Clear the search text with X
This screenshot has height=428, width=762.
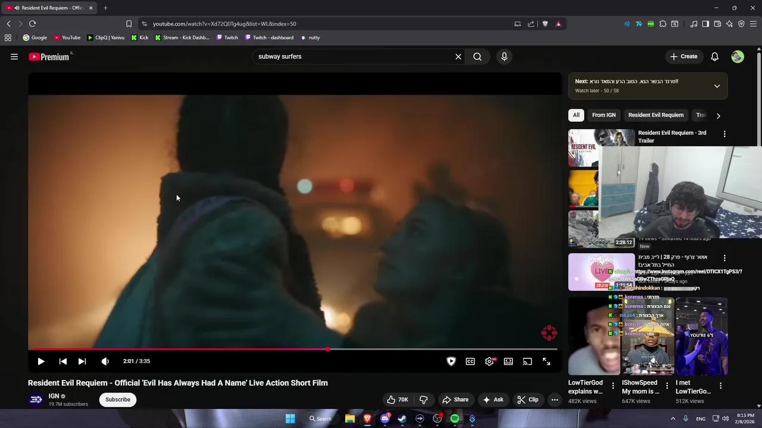click(x=458, y=56)
